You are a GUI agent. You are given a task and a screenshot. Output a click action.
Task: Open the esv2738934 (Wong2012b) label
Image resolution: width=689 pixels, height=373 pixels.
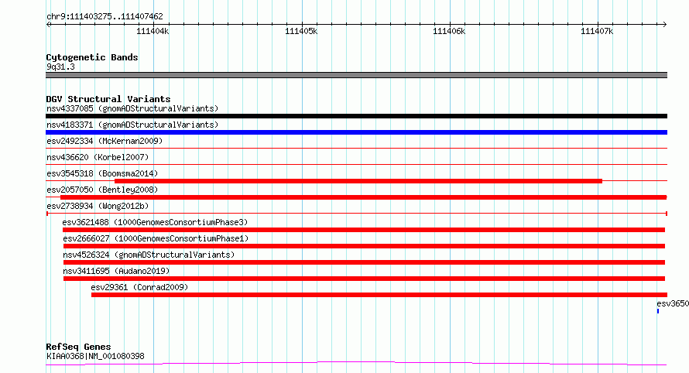[98, 206]
